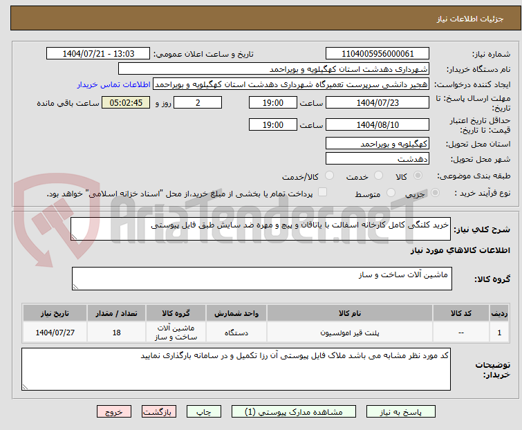The width and height of the screenshot is (522, 430).
Task: Click the نام کالا column header
Action: 350,313
